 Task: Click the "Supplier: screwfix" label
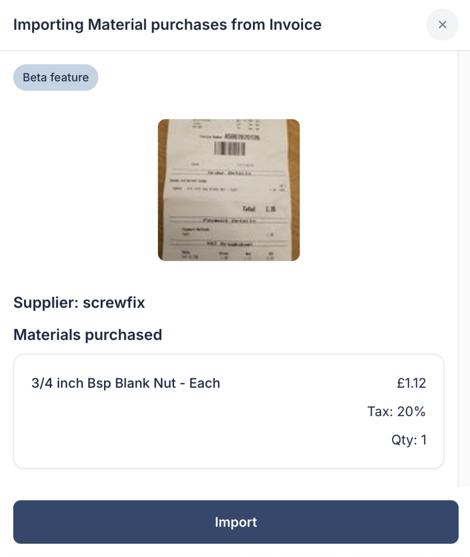click(x=79, y=302)
